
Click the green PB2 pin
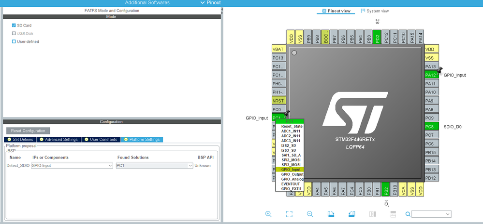point(386,189)
